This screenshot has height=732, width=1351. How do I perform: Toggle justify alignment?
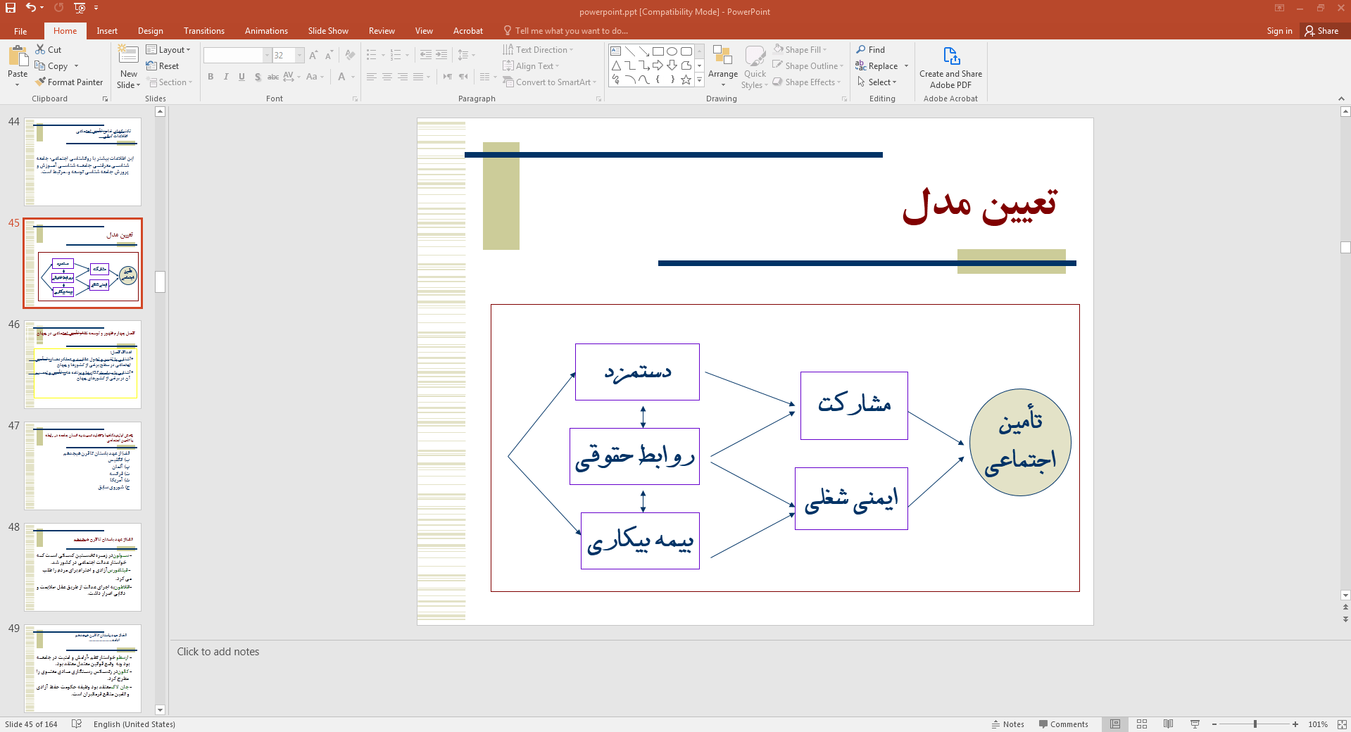[x=418, y=77]
